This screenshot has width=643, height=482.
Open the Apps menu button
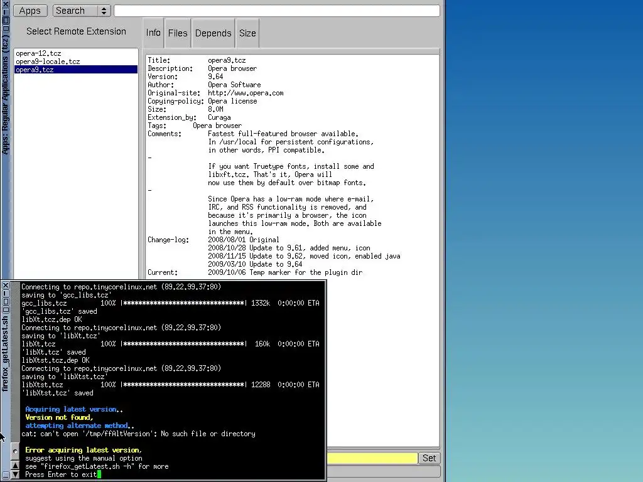[30, 11]
